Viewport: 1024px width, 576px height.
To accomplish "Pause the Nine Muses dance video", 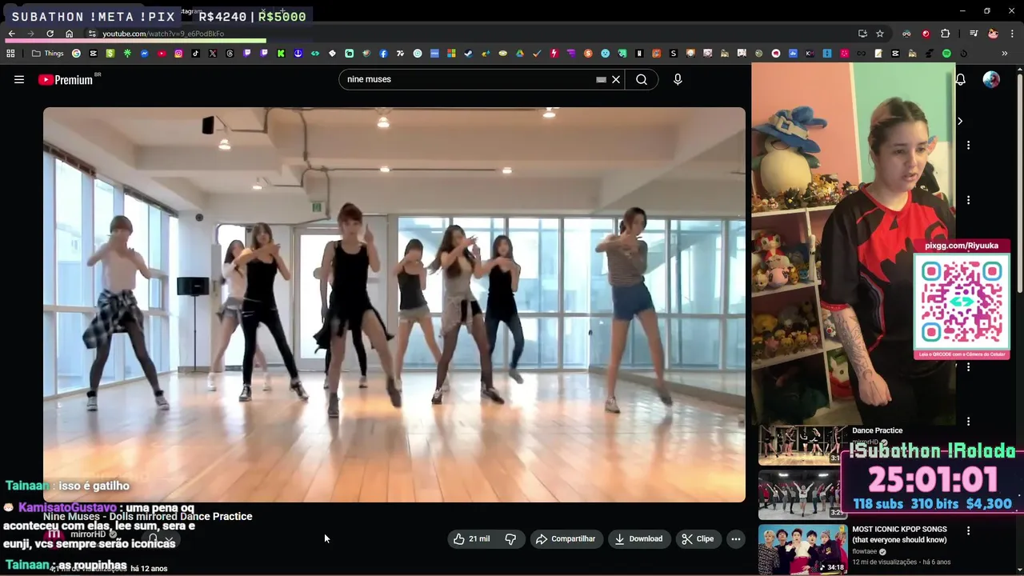I will tap(394, 304).
